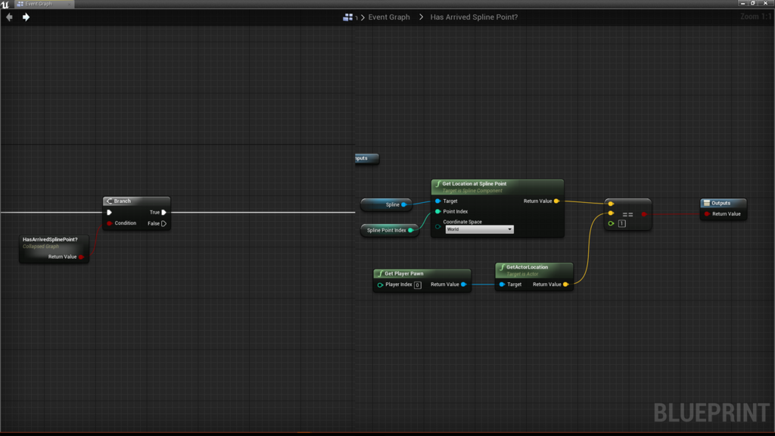Viewport: 775px width, 436px height.
Task: Click the Unreal Engine logo icon
Action: (5, 4)
